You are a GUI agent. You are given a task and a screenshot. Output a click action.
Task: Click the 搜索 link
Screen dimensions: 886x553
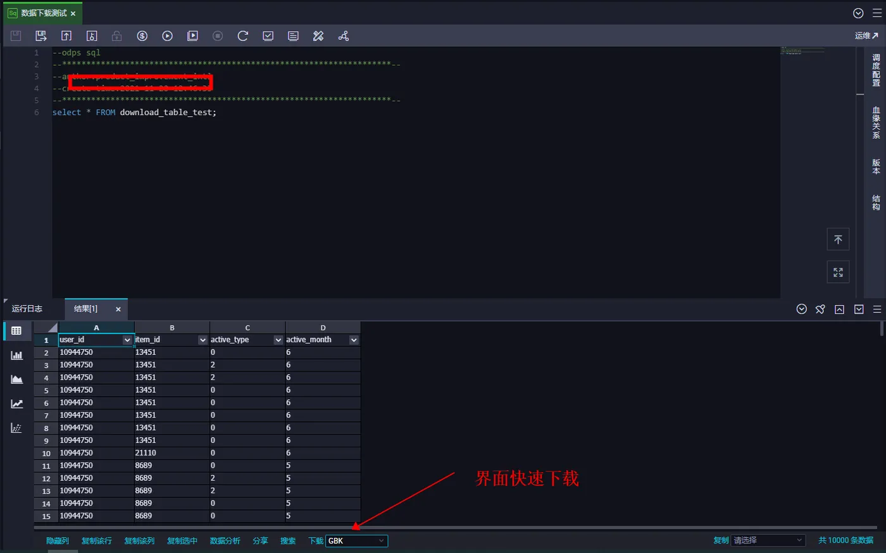pos(288,541)
